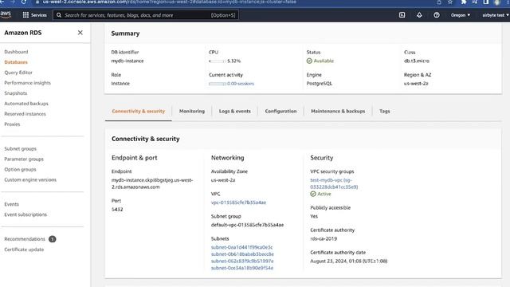Screen dimensions: 510x287
Task: Select the rds-ca-2019 certificate authority text
Action: [324, 238]
